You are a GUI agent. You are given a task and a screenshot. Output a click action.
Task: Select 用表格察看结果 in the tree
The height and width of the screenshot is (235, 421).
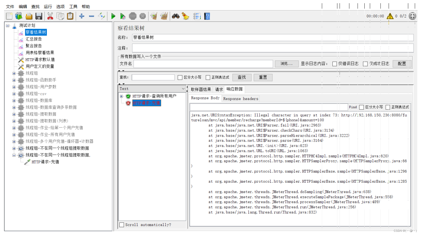point(40,53)
